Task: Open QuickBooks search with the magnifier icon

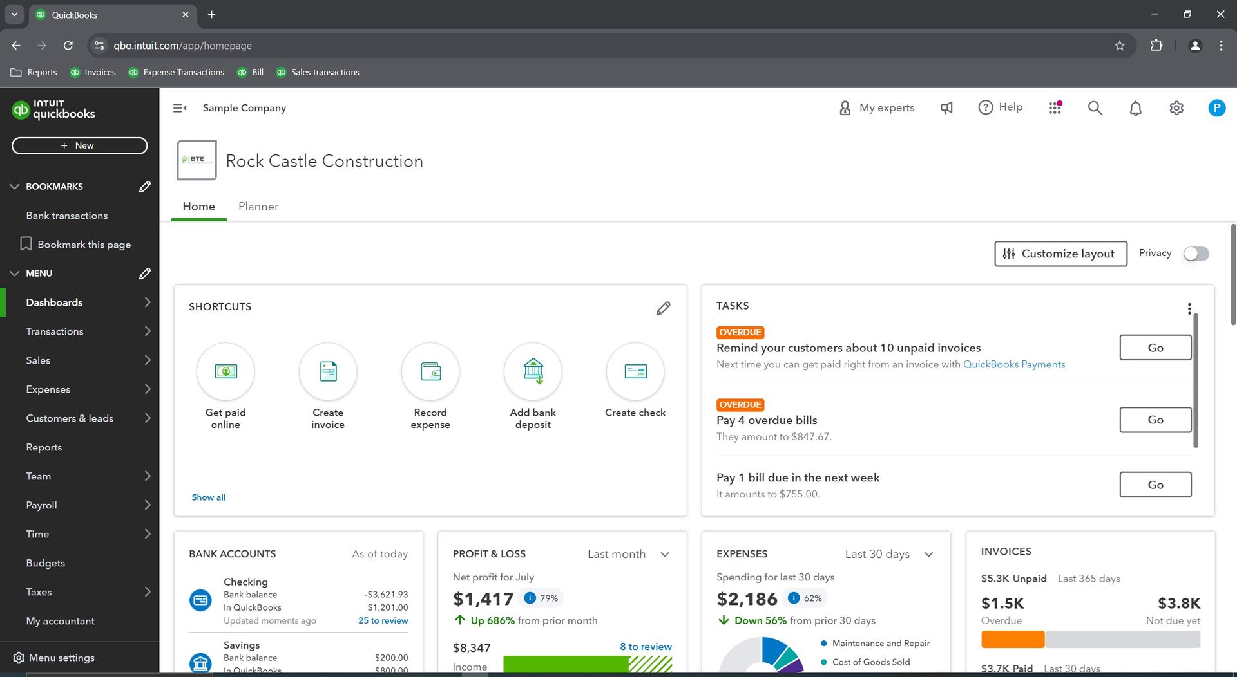Action: point(1094,107)
